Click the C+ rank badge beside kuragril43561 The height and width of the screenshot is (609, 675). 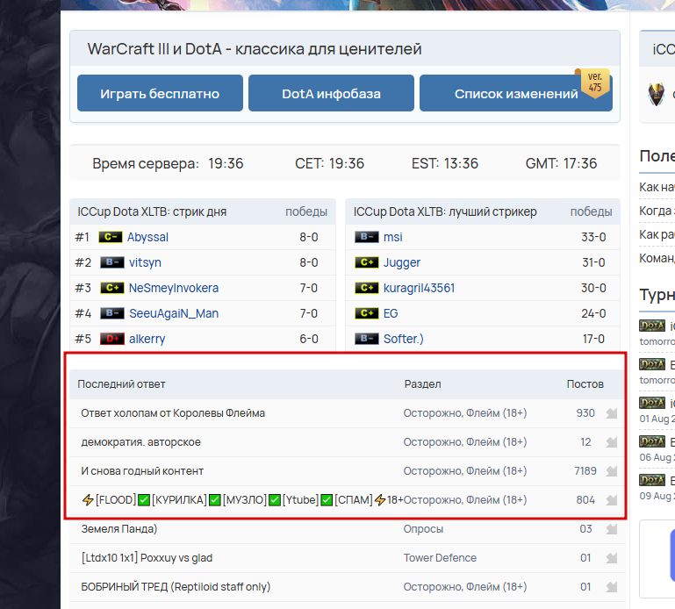coord(367,288)
